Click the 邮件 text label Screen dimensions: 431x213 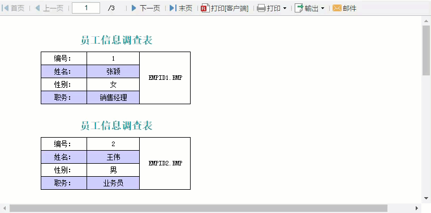[x=350, y=8]
